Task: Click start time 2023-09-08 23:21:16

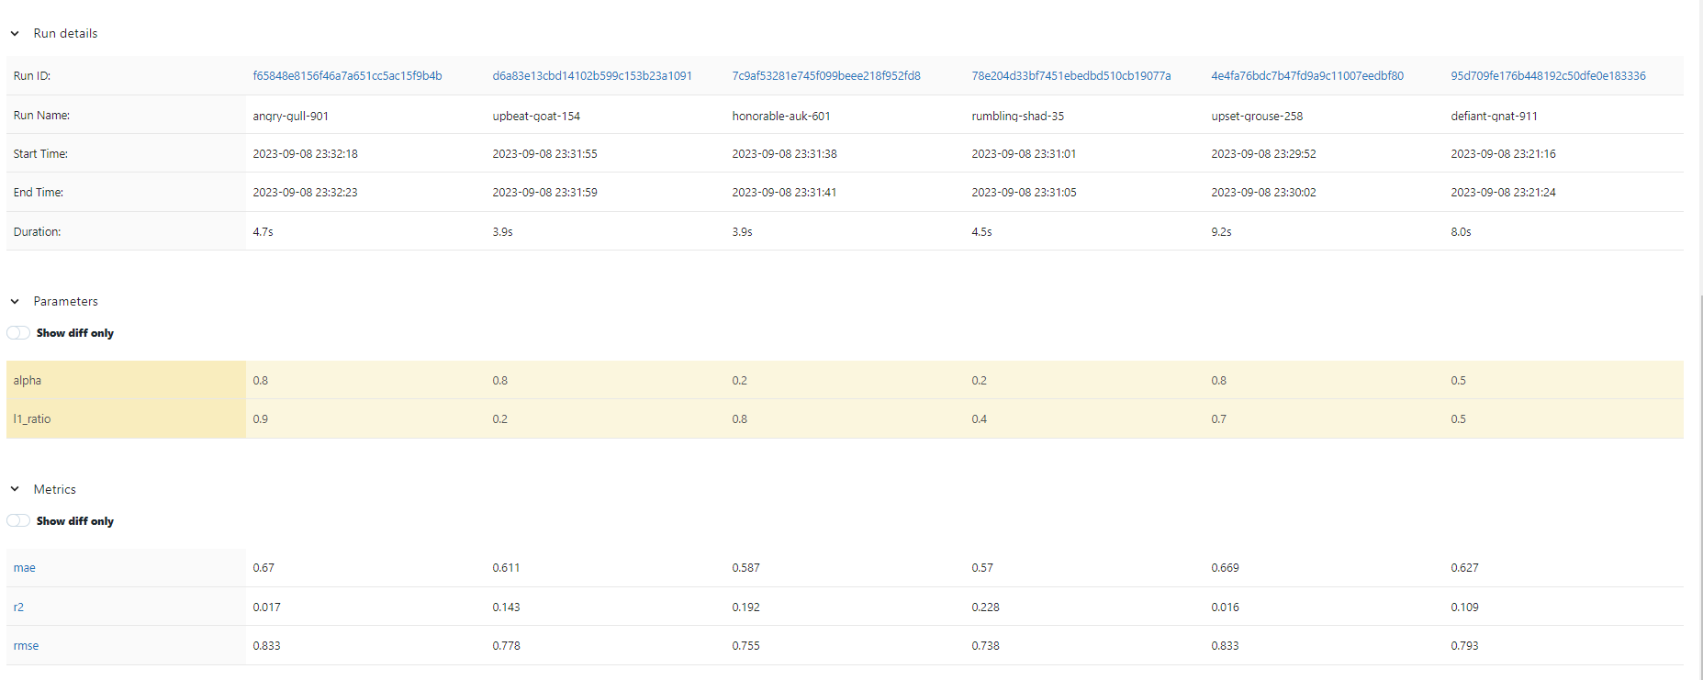Action: tap(1503, 154)
